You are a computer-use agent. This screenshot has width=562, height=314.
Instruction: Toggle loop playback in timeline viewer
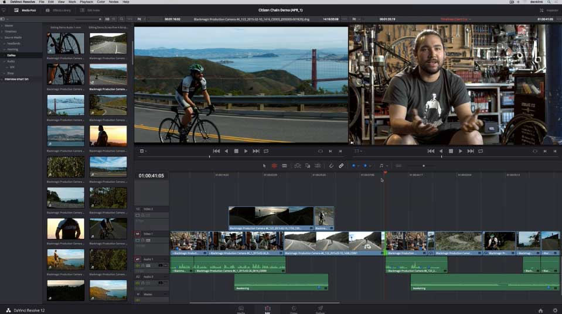pyautogui.click(x=481, y=151)
